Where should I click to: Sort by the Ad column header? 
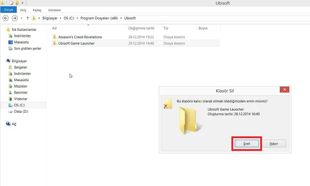point(54,28)
